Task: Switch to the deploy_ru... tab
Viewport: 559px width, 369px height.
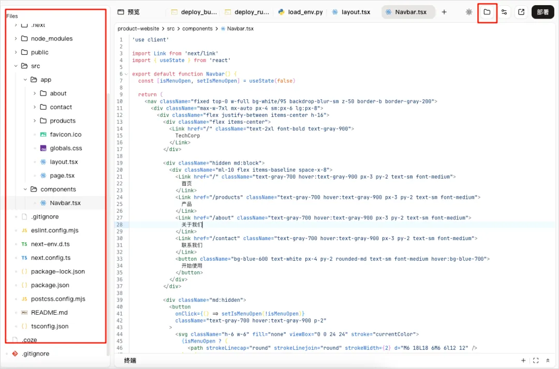Action: (247, 12)
